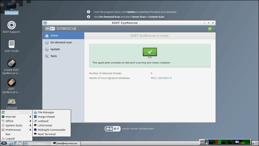Open File Manager from the Accessories submenu
Screen dimensions: 259x146
52,112
